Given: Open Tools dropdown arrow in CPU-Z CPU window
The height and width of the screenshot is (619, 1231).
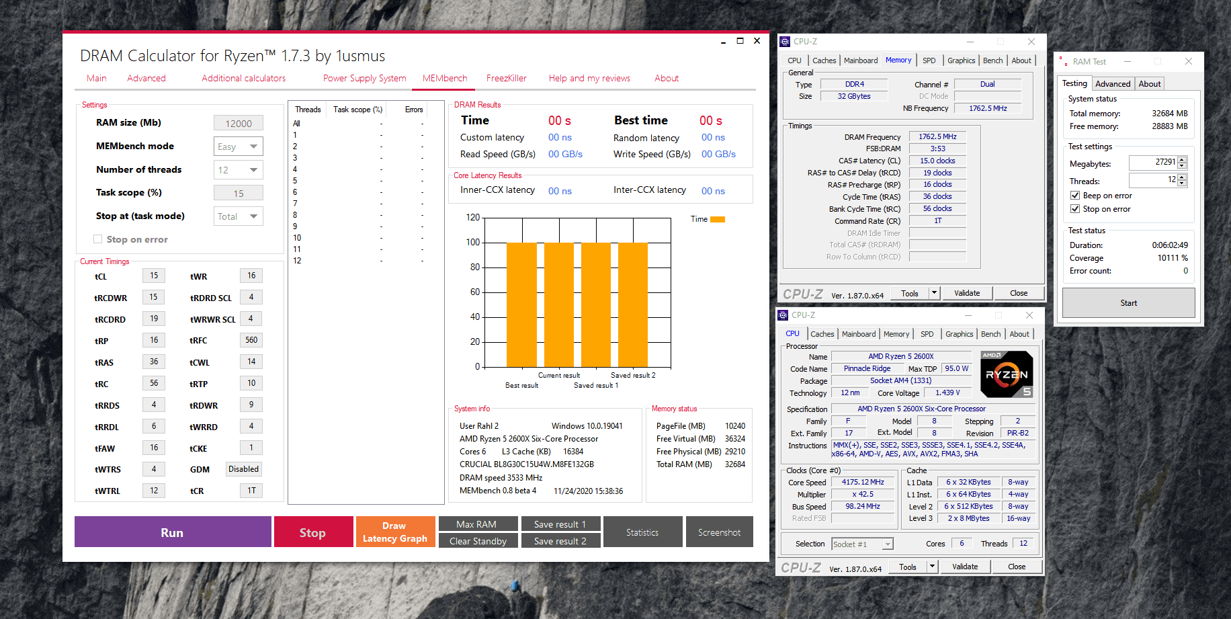Looking at the screenshot, I should pyautogui.click(x=932, y=567).
